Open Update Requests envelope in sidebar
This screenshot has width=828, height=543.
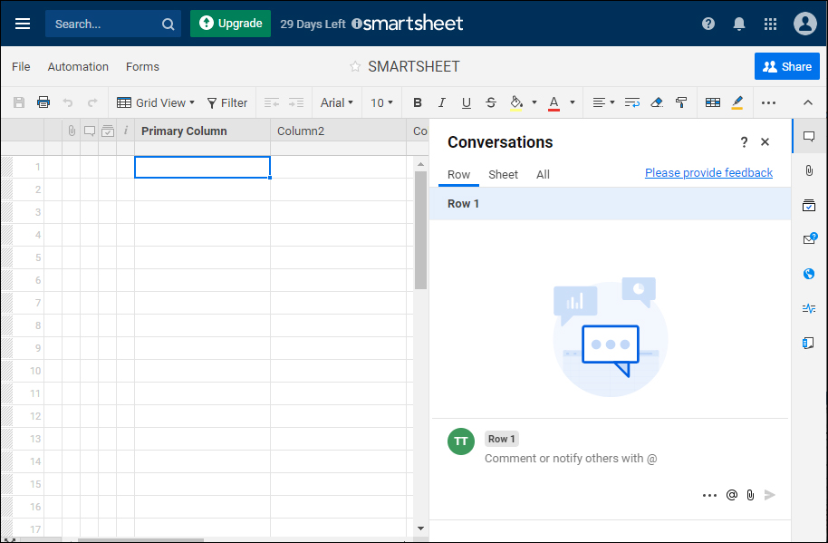809,238
